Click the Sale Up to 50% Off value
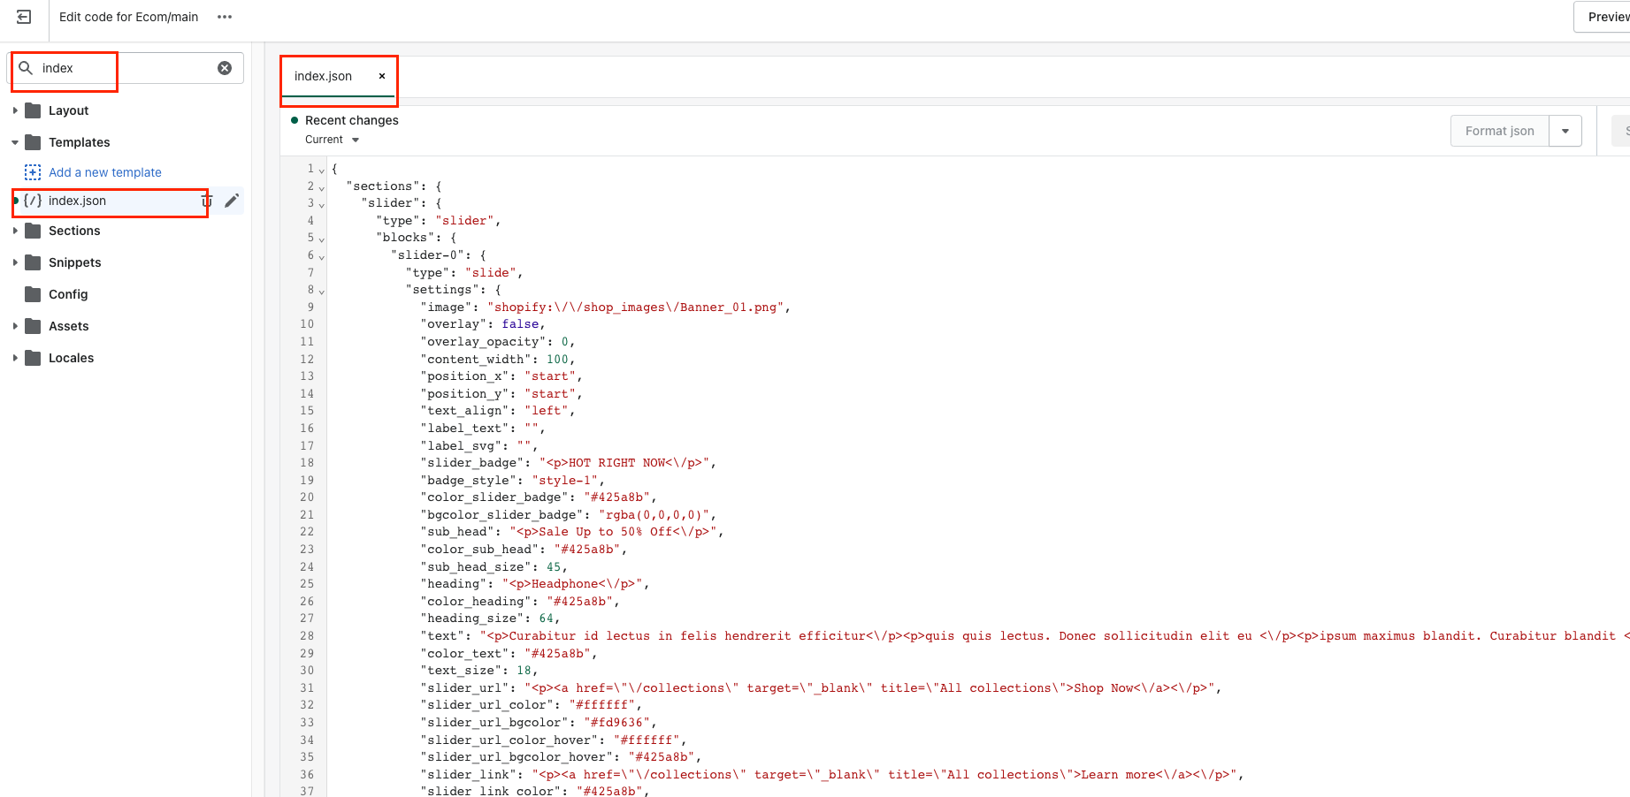Viewport: 1630px width, 797px height. click(x=613, y=532)
